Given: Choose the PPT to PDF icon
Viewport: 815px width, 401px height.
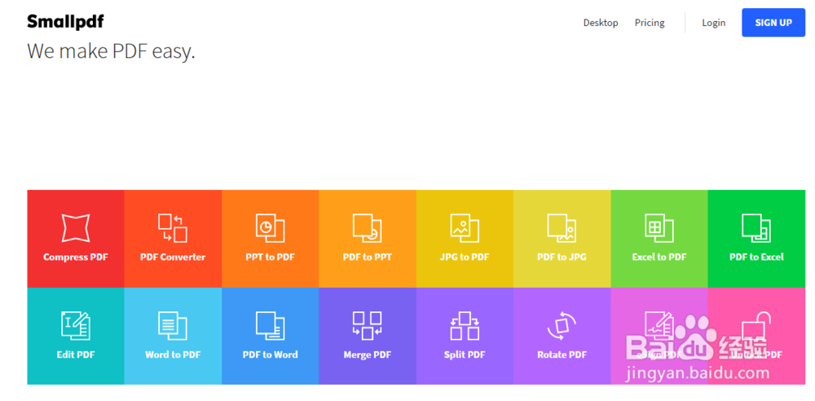Looking at the screenshot, I should [271, 228].
